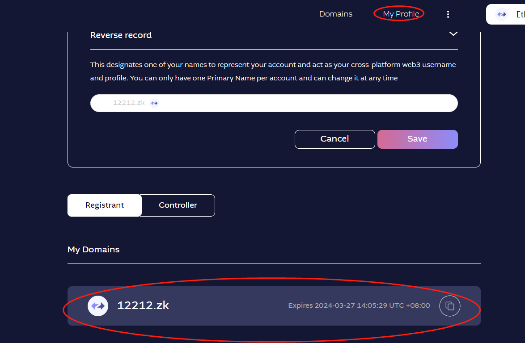Click the small badge icon inside primary name field
The height and width of the screenshot is (343, 525).
tap(154, 103)
